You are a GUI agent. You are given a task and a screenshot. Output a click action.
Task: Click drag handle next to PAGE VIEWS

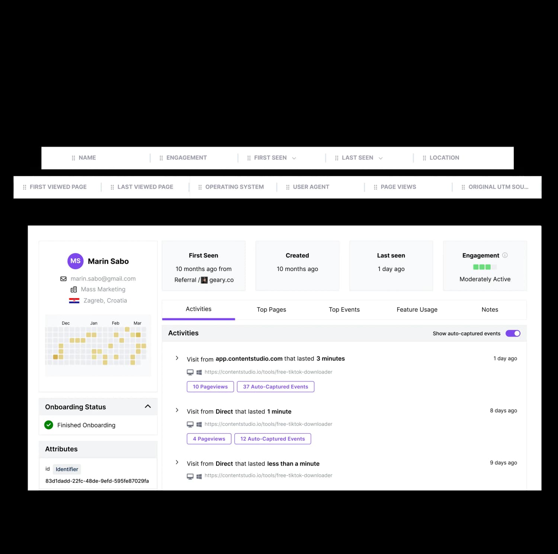[x=375, y=187]
